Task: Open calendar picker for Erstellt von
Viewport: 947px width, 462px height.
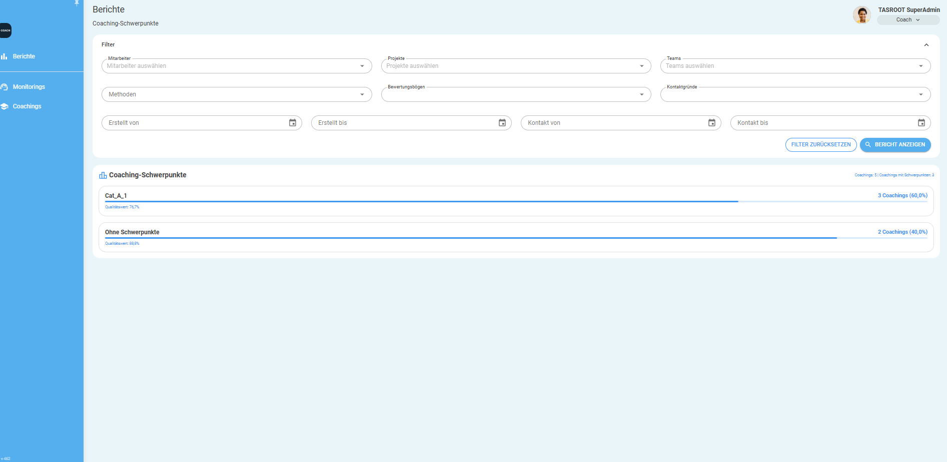Action: (293, 123)
